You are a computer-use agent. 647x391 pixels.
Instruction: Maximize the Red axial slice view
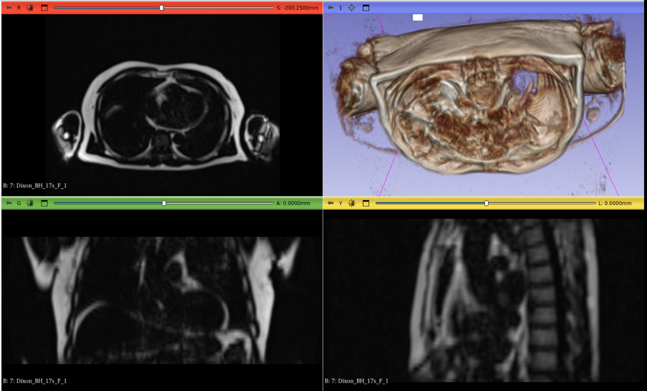pyautogui.click(x=44, y=8)
